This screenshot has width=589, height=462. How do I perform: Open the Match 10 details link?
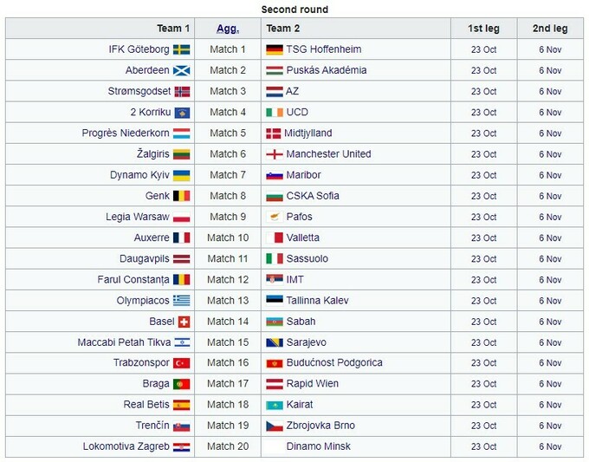tap(228, 238)
